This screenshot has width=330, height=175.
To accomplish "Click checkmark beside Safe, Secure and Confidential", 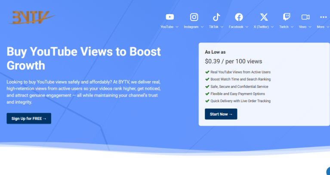I will coord(207,87).
